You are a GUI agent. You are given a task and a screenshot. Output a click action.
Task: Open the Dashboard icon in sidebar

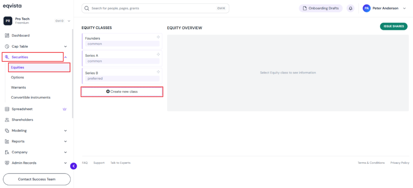[7, 35]
